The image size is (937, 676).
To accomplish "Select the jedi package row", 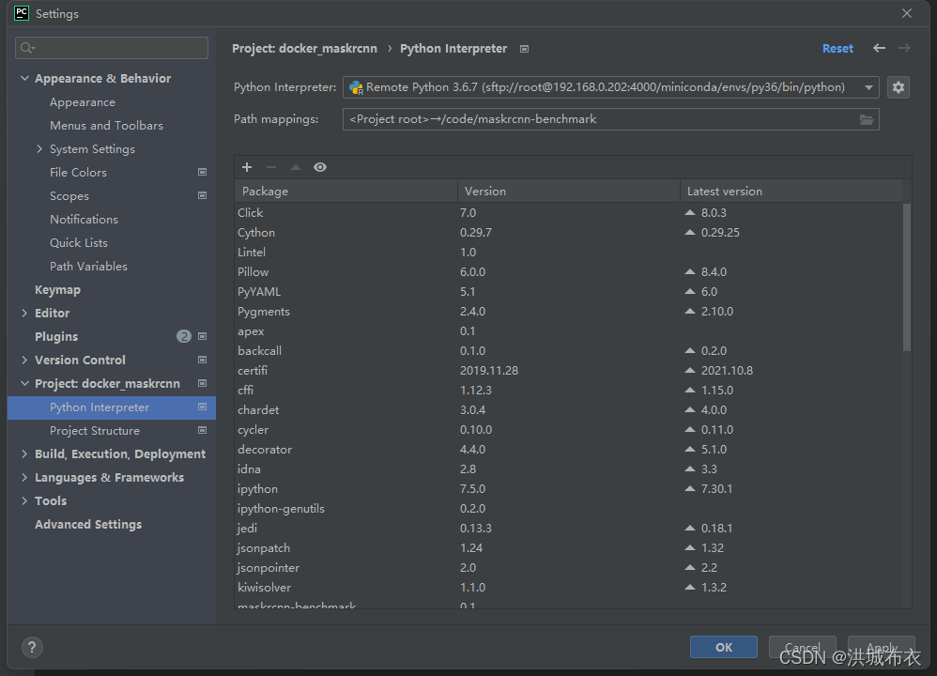I will pyautogui.click(x=568, y=529).
